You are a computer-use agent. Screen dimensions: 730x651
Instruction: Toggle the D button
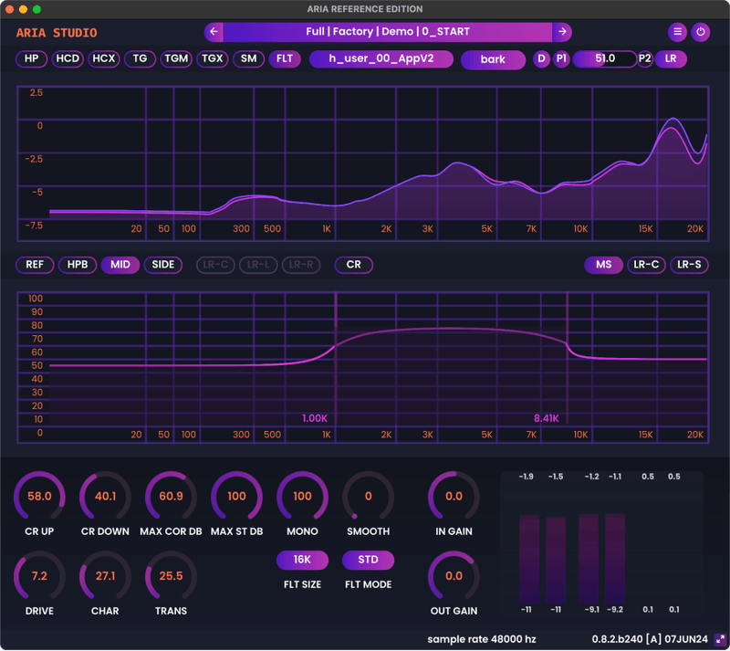pyautogui.click(x=541, y=58)
